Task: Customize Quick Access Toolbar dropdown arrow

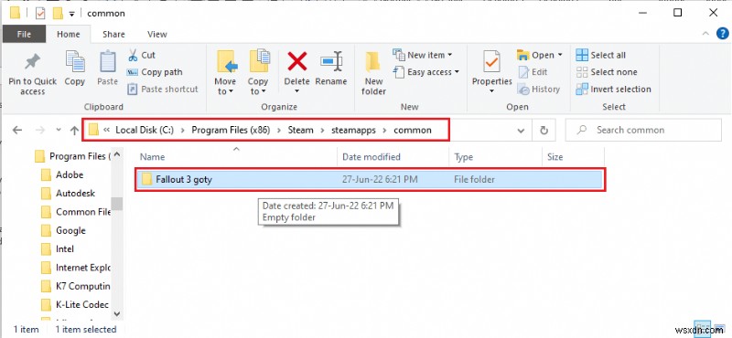Action: [x=72, y=14]
